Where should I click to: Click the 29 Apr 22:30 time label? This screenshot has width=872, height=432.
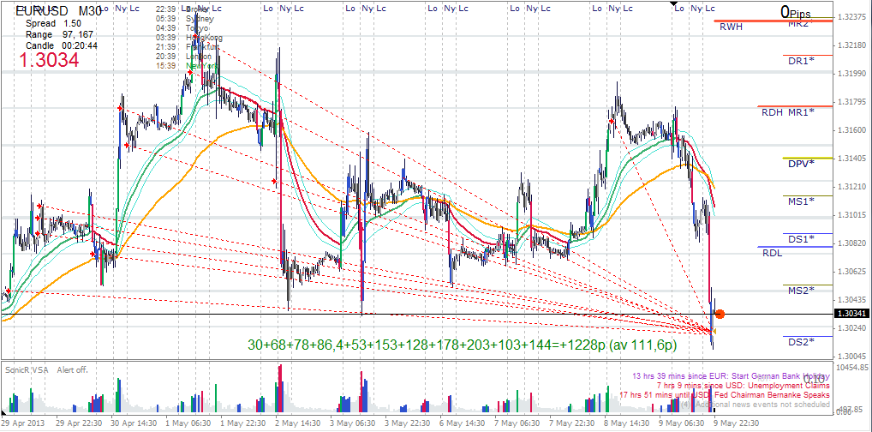click(x=77, y=423)
